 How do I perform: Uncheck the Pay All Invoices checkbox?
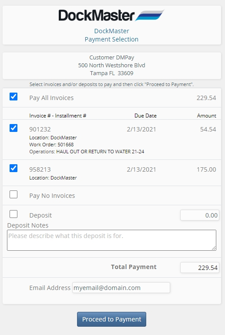[13, 97]
